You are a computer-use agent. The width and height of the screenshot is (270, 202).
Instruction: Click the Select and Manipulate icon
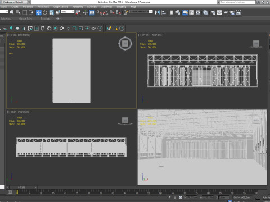(x=85, y=12)
